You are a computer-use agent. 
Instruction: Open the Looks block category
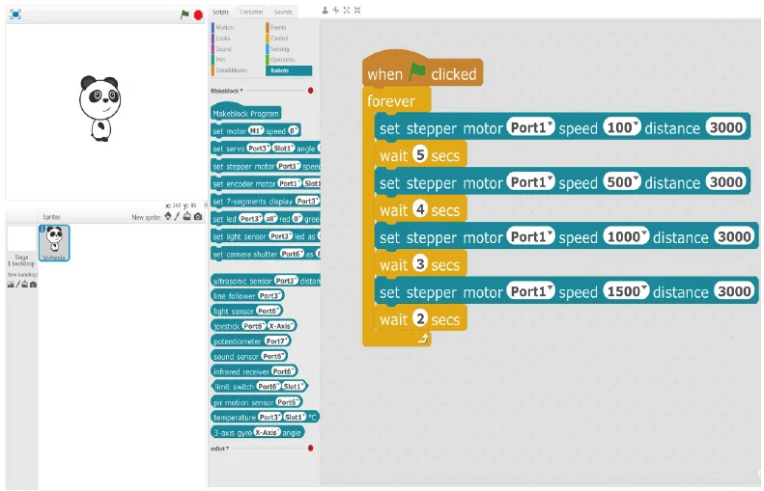coord(223,39)
